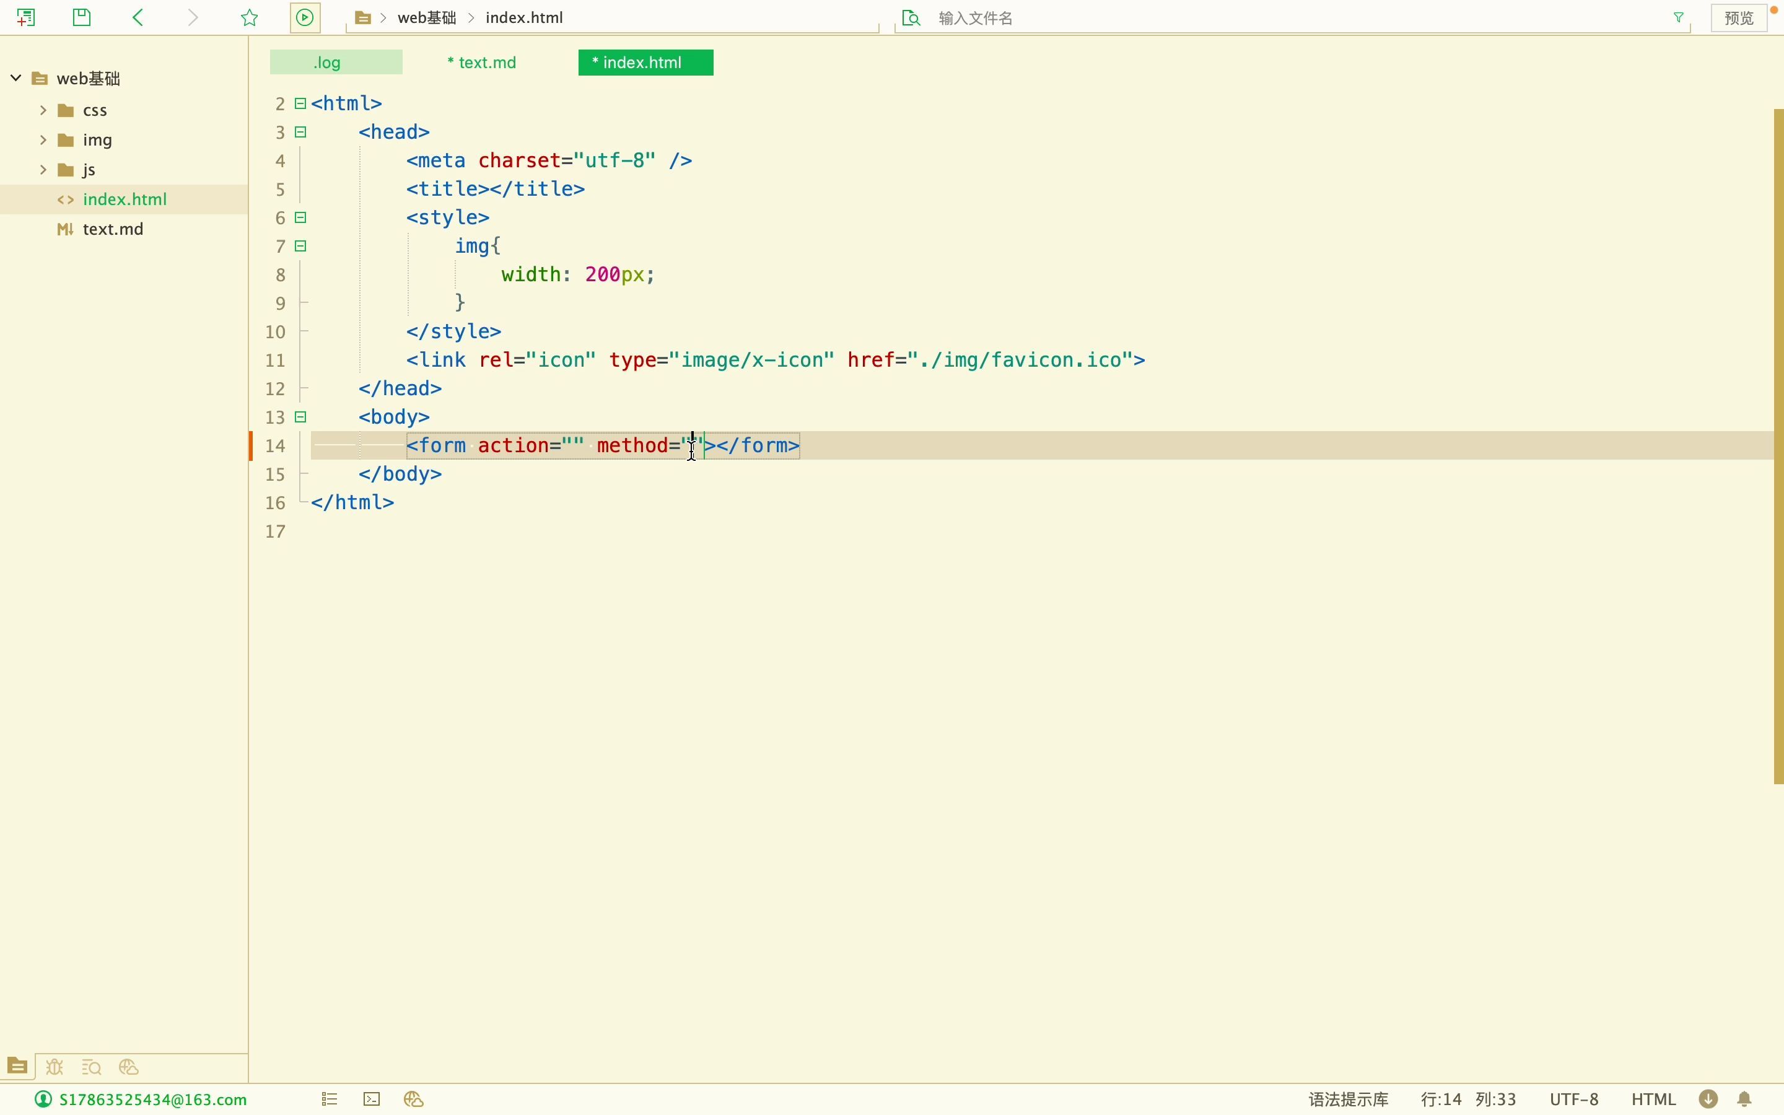Click the search list icon at sidebar bottom
Image resolution: width=1784 pixels, height=1115 pixels.
tap(92, 1067)
